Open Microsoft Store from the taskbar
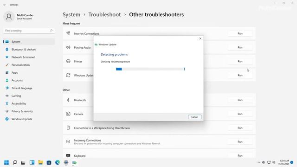 [49, 162]
